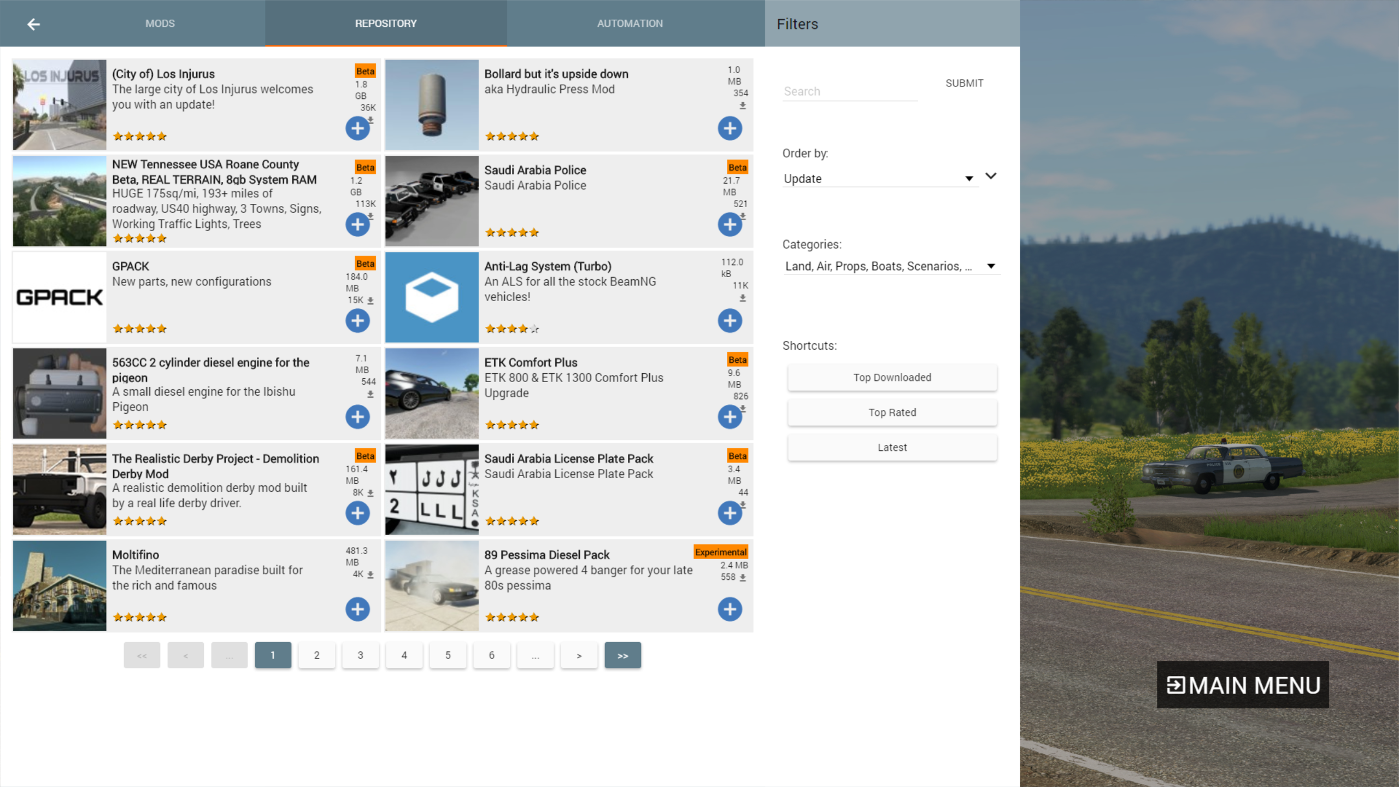Screen dimensions: 1399x787
Task: Add the Anti-Lag System mod
Action: [730, 321]
